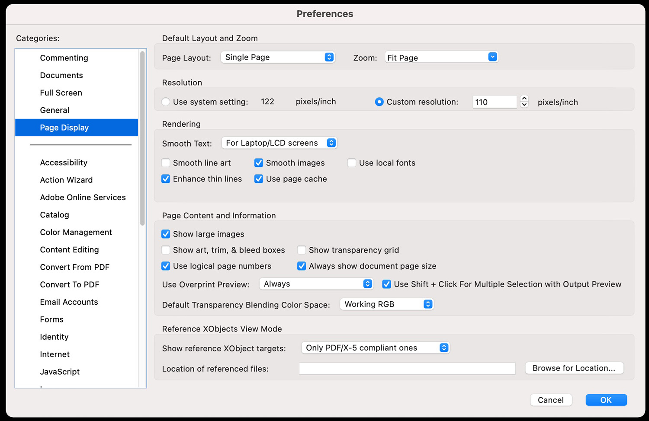This screenshot has height=421, width=649.
Task: Open the Color Management category
Action: [76, 233]
